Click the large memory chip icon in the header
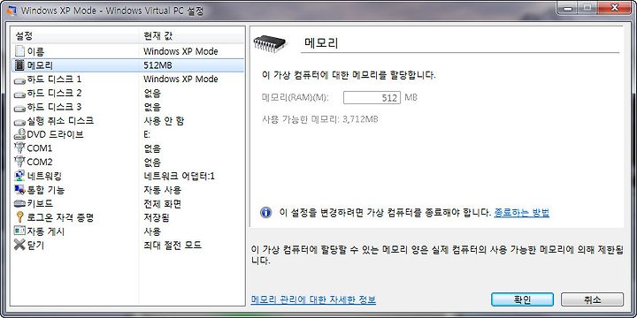637x318 pixels. click(x=270, y=43)
